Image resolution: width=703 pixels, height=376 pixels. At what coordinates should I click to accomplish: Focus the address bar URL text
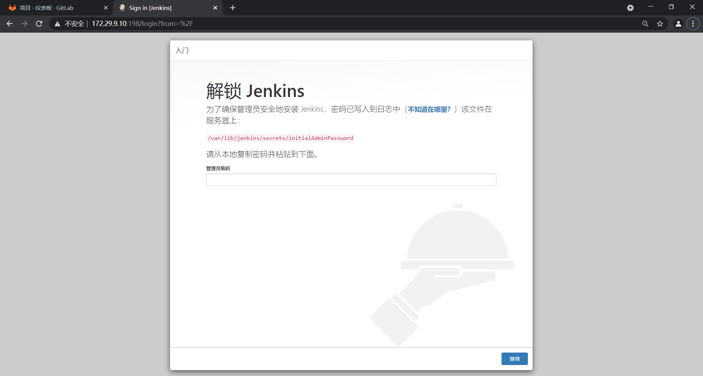[x=142, y=24]
